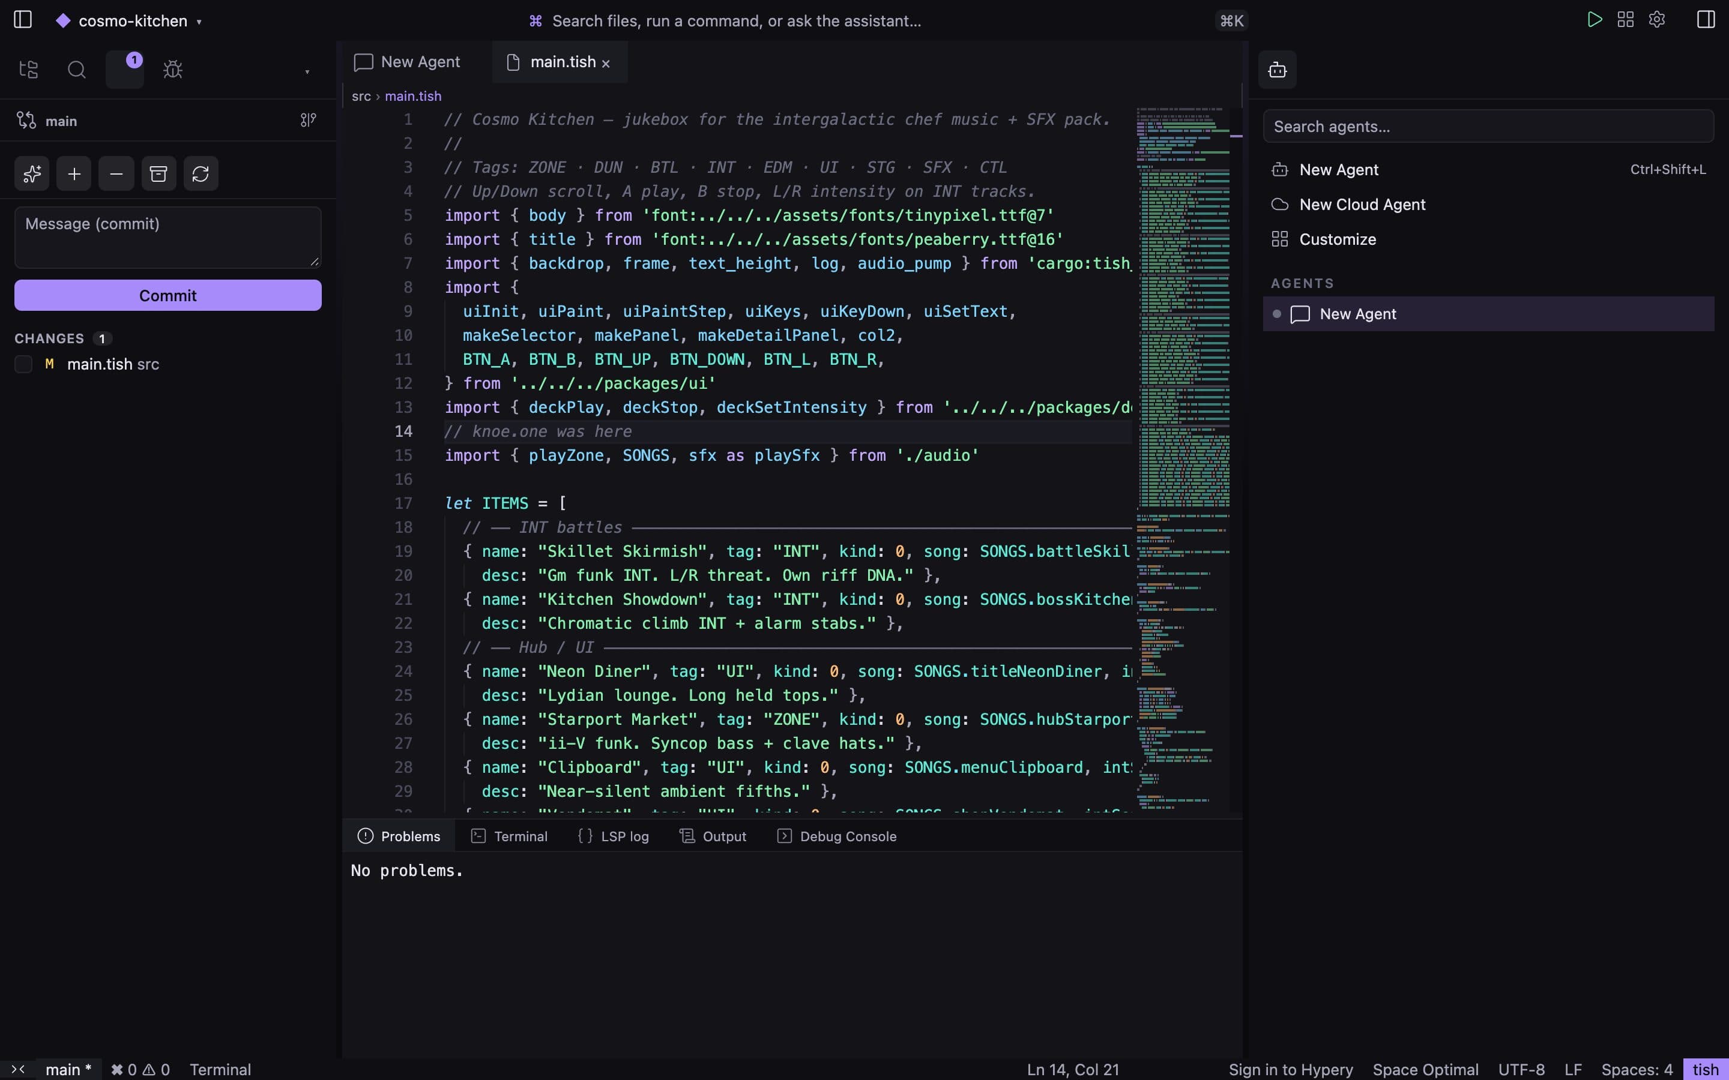The height and width of the screenshot is (1080, 1729).
Task: Click Sign in to Hypery link
Action: pyautogui.click(x=1290, y=1069)
